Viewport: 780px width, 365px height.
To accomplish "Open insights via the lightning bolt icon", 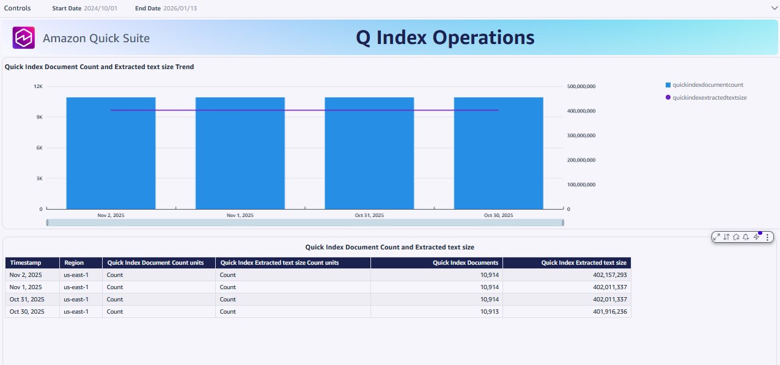I will [x=756, y=237].
